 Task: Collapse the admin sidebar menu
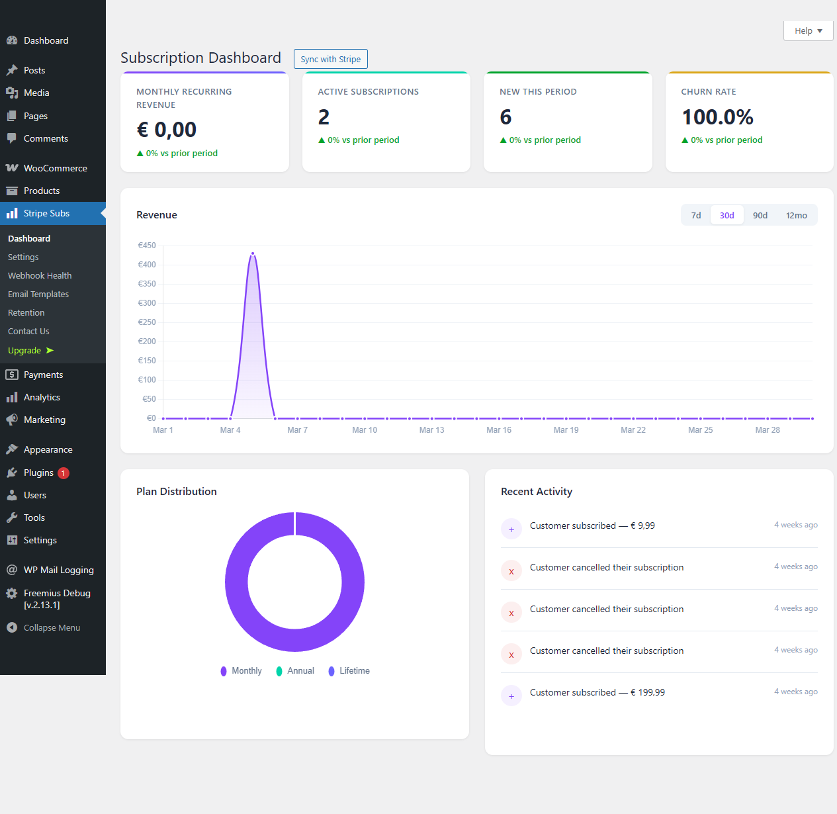click(52, 627)
